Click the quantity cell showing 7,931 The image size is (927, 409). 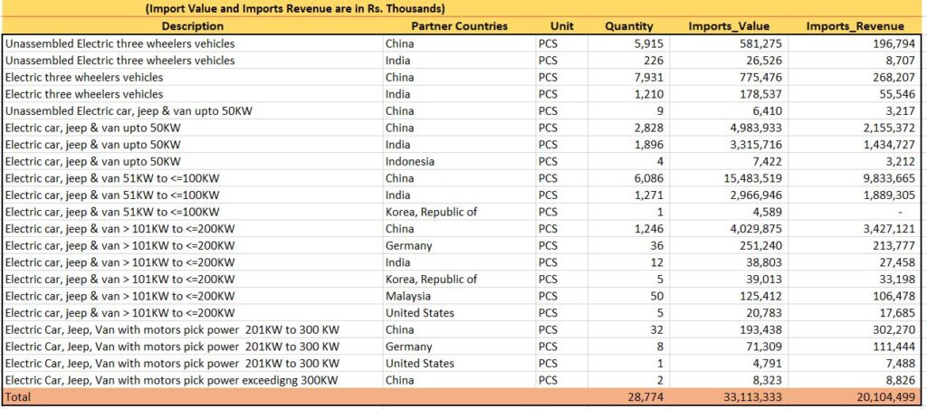pos(650,77)
